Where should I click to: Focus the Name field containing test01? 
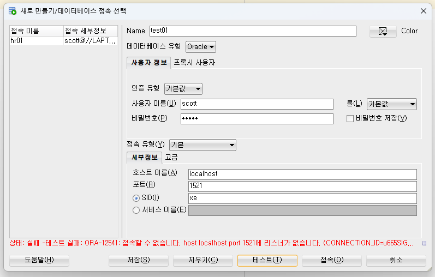coord(253,31)
